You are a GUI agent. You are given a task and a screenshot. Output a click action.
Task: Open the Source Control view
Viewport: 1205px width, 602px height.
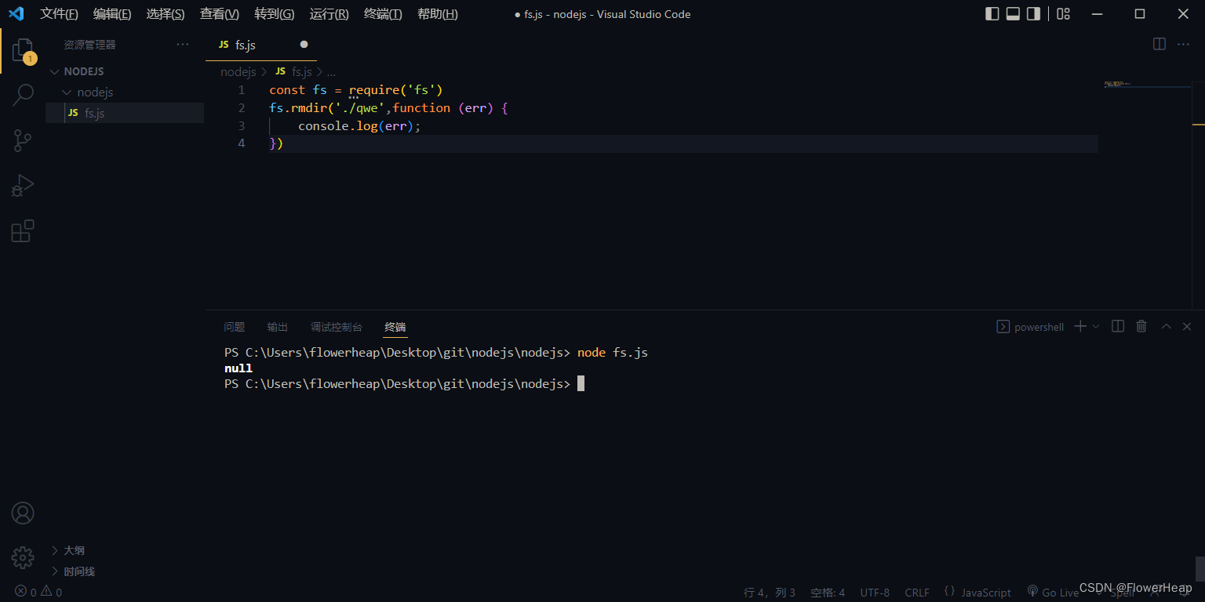pos(23,140)
